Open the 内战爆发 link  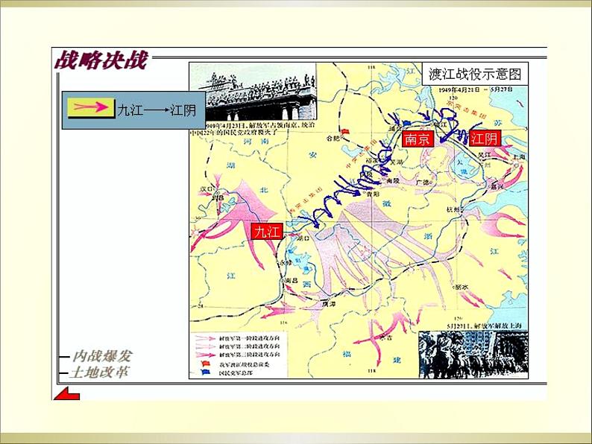tap(100, 357)
